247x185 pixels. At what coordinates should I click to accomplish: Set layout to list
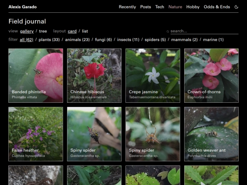tap(85, 31)
